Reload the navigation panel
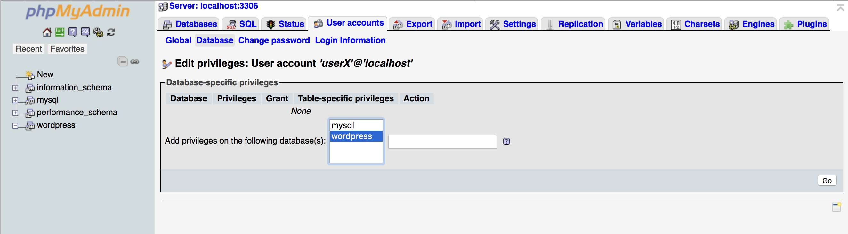The width and height of the screenshot is (848, 234). click(x=111, y=32)
